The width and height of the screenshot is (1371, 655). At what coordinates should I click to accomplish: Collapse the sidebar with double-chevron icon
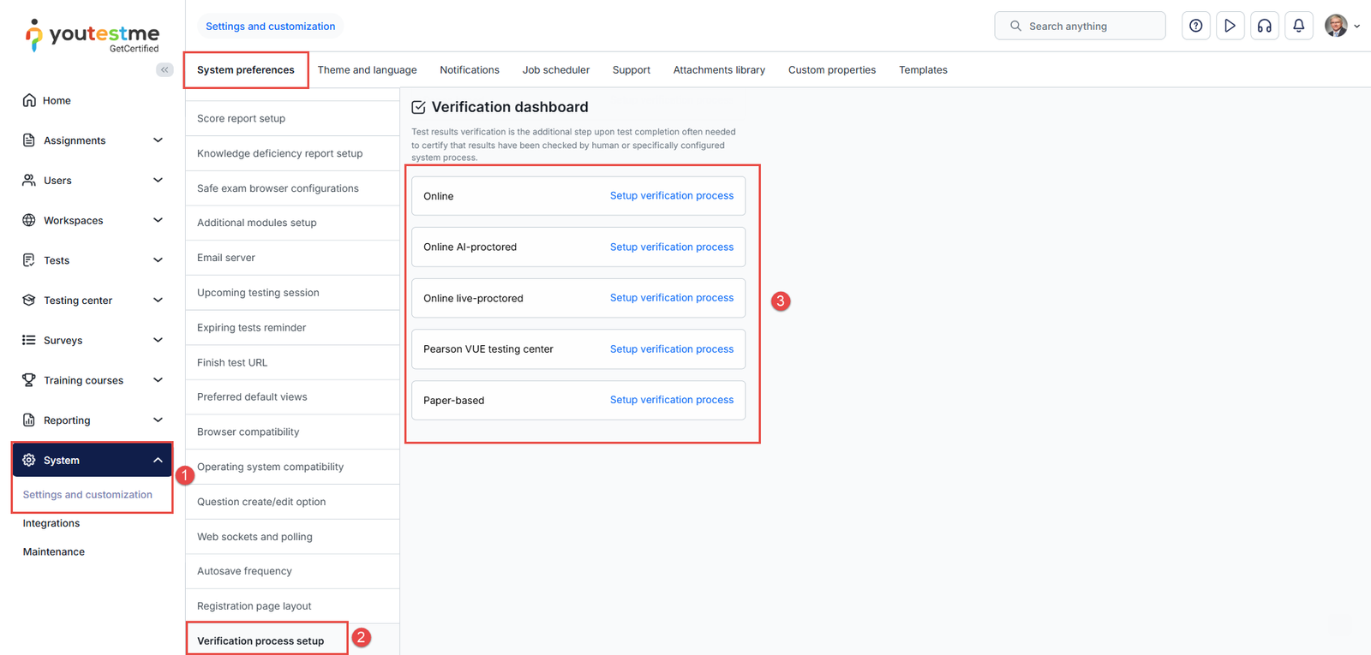click(x=165, y=69)
